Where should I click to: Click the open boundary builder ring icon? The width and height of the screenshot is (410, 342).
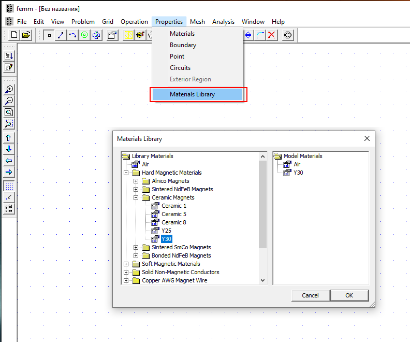pos(288,35)
